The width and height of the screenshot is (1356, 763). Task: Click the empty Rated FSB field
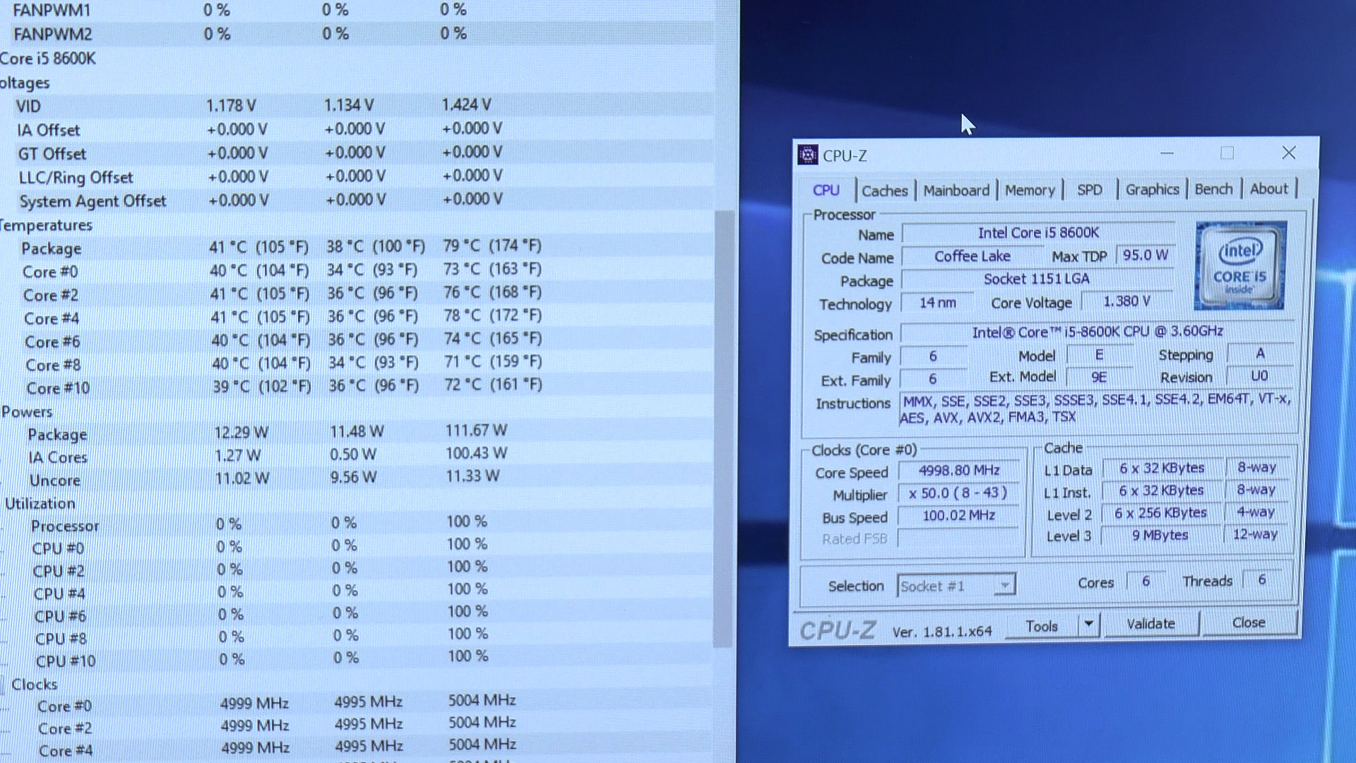tap(959, 538)
